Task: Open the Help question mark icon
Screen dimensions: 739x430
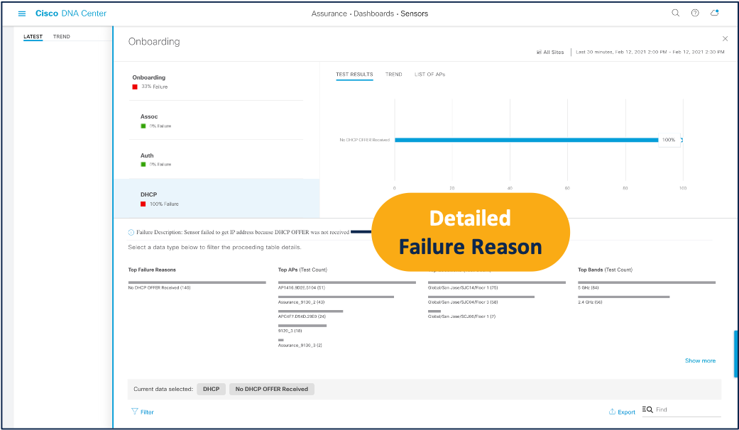Action: pos(694,13)
